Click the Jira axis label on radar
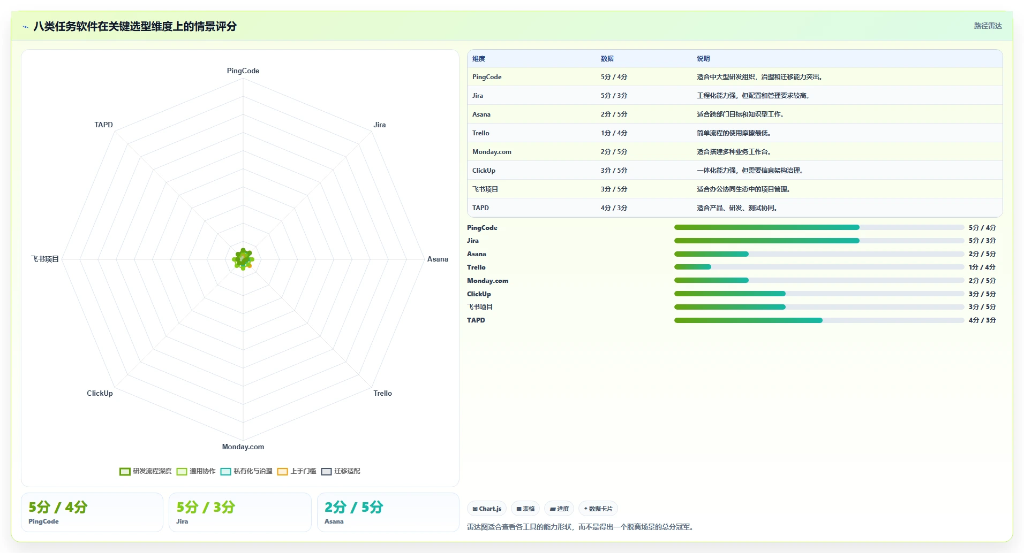Screen dimensions: 1024x553 tap(380, 125)
